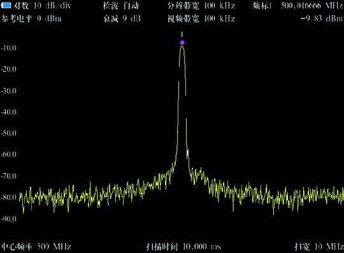Click the 中心频率 500 MHz field
Image resolution: width=344 pixels, height=253 pixels.
click(36, 247)
